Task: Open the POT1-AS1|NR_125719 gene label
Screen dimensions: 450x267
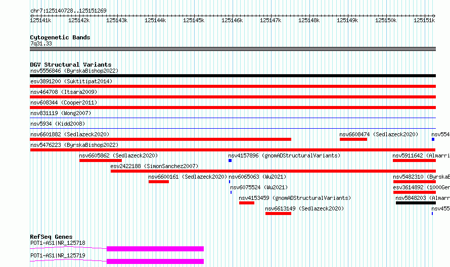Action: (58, 255)
